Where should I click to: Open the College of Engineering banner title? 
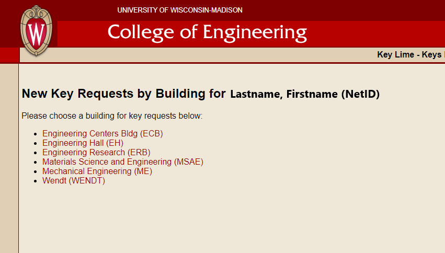(207, 33)
